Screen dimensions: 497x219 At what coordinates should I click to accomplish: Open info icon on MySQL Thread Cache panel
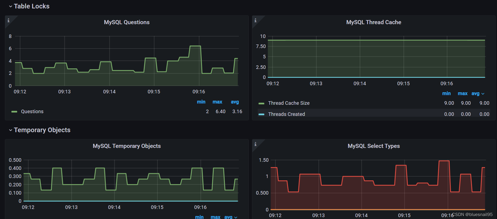(255, 20)
